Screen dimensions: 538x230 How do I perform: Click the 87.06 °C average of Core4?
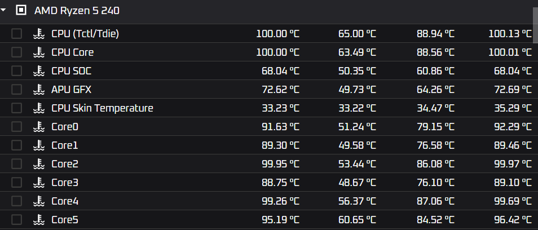(x=435, y=201)
